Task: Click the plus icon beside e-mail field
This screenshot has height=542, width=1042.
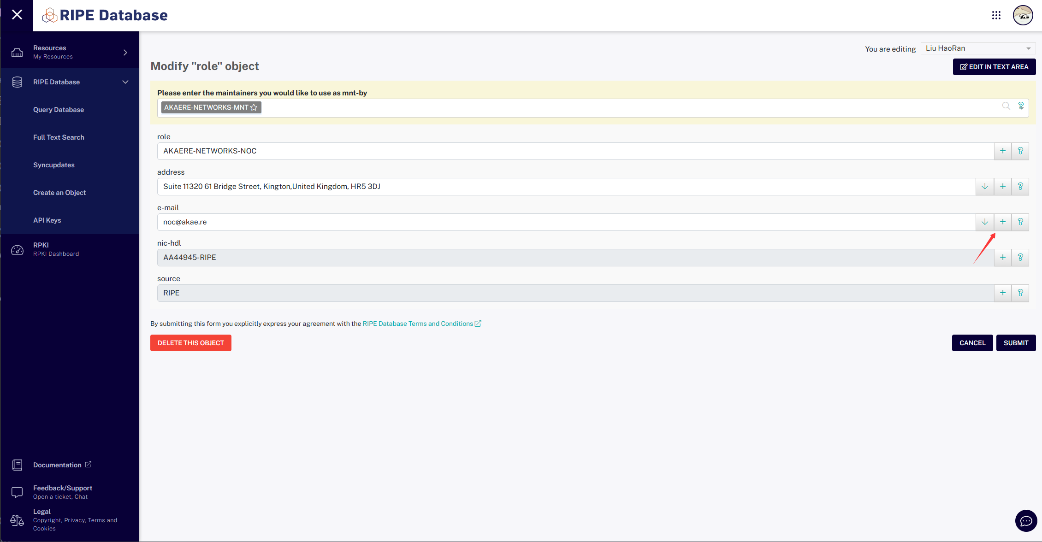Action: coord(1002,222)
